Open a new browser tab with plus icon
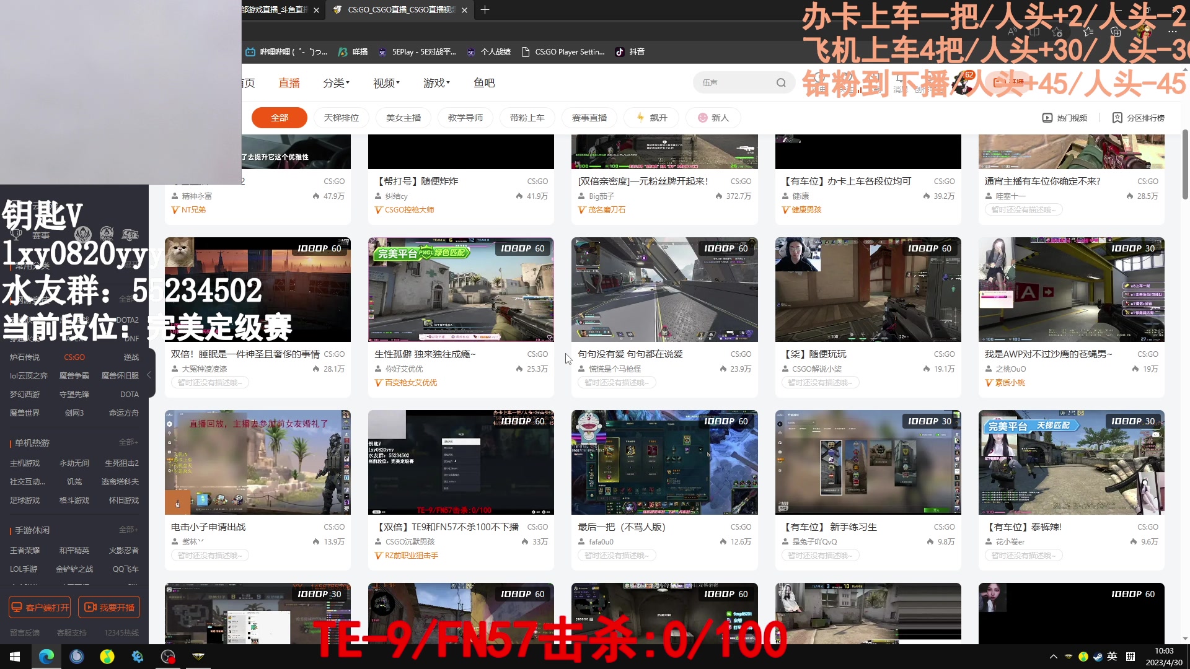The width and height of the screenshot is (1190, 669). click(x=485, y=10)
